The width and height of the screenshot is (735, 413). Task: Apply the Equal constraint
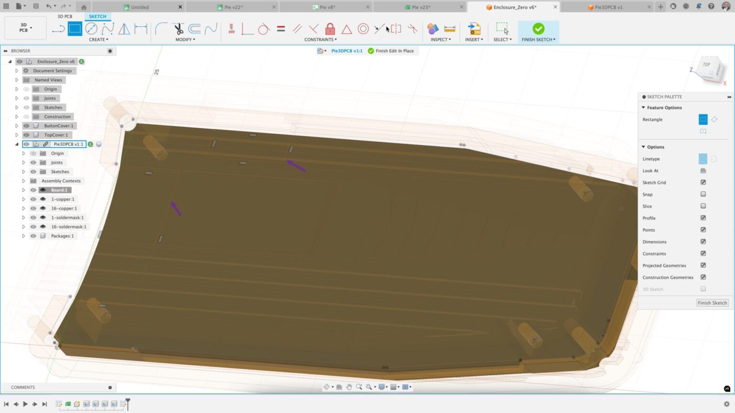coord(280,29)
